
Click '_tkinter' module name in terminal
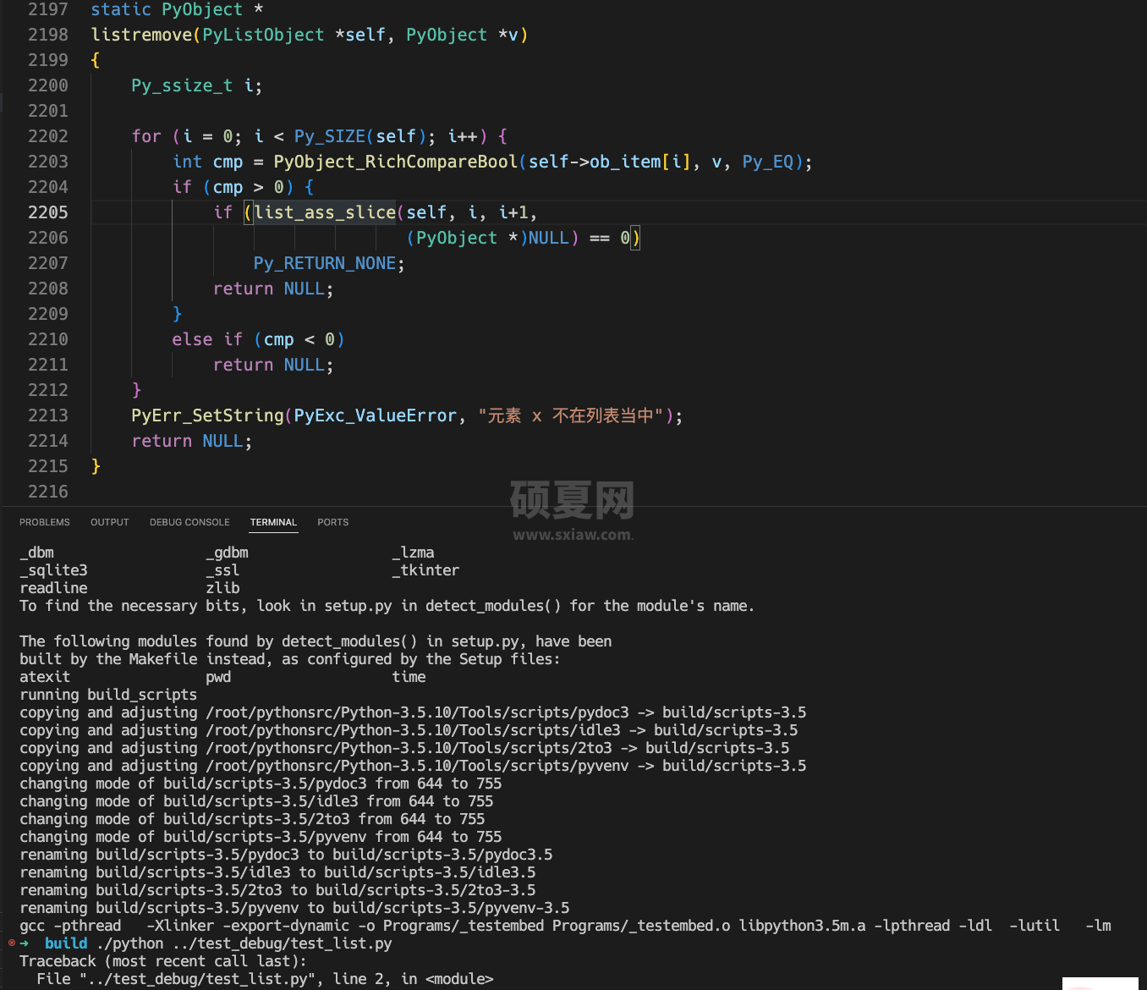425,570
